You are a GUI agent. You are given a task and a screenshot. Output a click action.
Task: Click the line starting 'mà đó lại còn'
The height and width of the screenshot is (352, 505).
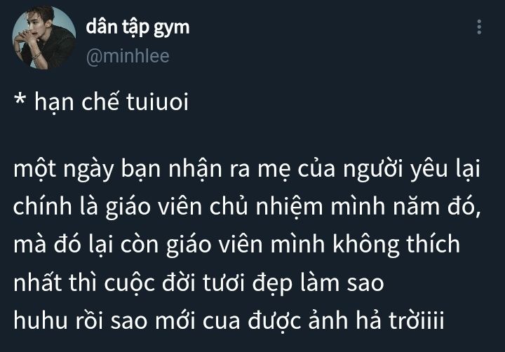pos(237,244)
